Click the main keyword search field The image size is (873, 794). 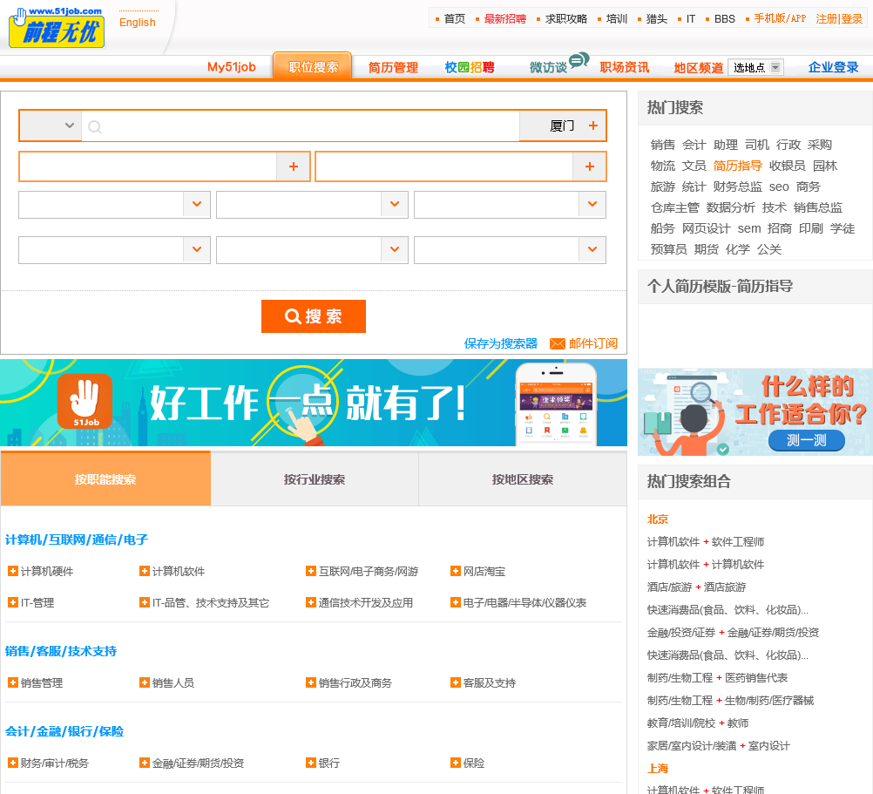[x=301, y=126]
